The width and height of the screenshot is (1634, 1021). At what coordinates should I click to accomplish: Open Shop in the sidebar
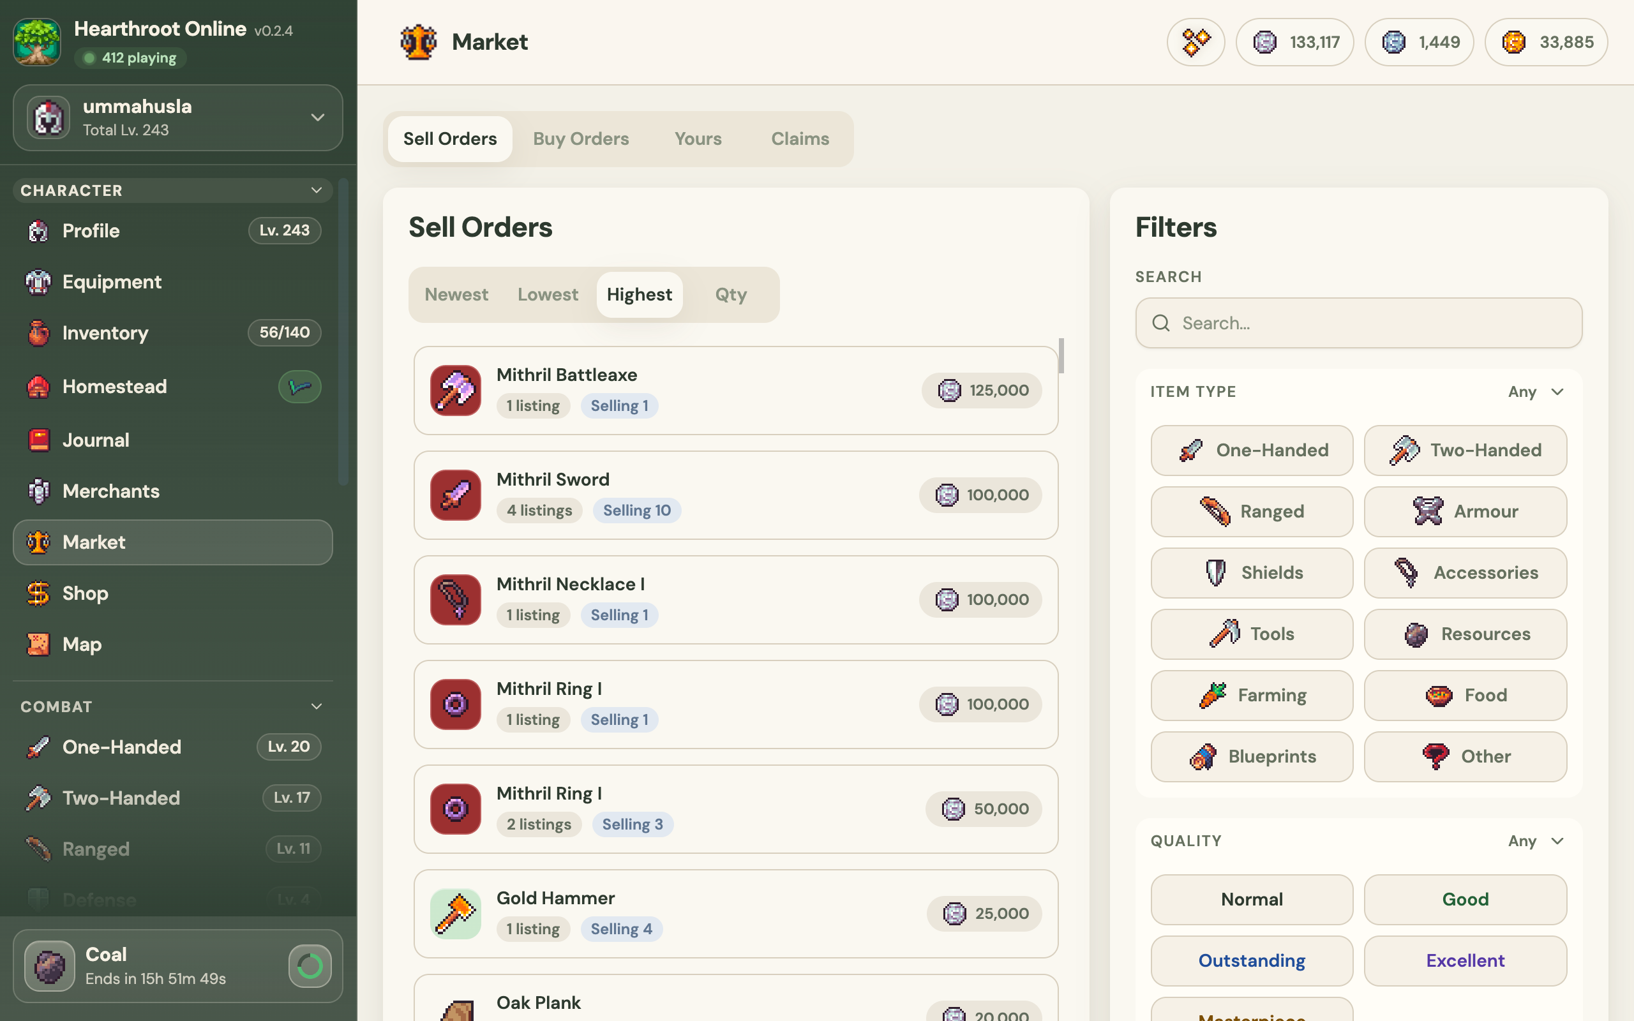pyautogui.click(x=173, y=593)
